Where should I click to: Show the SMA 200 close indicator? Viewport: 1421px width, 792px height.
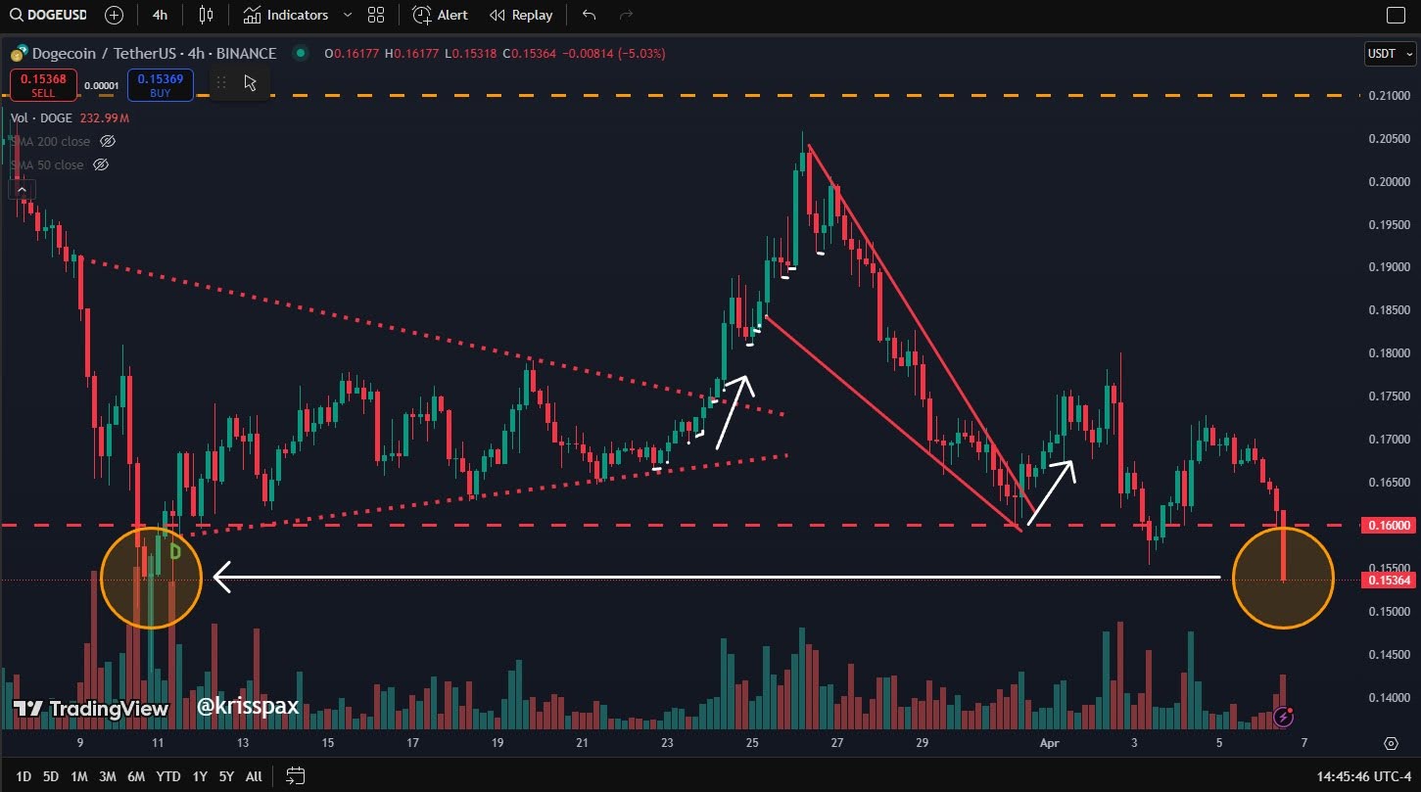pyautogui.click(x=109, y=142)
